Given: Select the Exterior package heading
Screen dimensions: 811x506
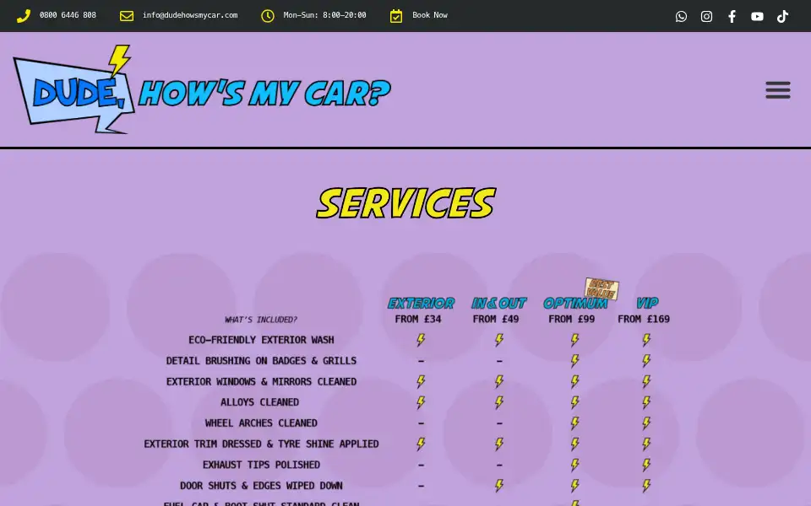Looking at the screenshot, I should click(421, 303).
